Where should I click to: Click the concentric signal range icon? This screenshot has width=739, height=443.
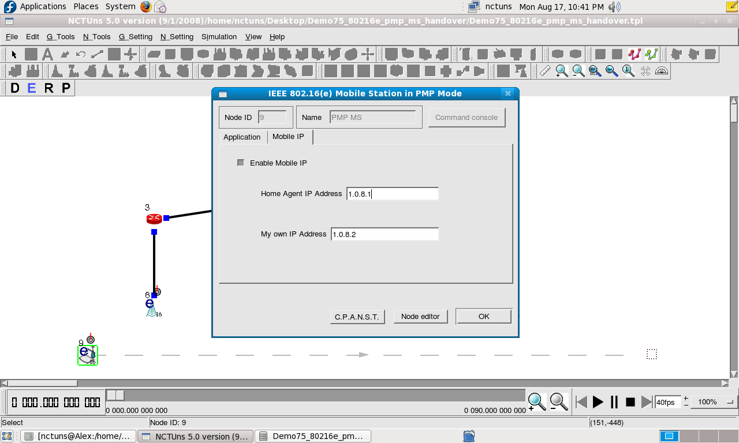coord(645,71)
